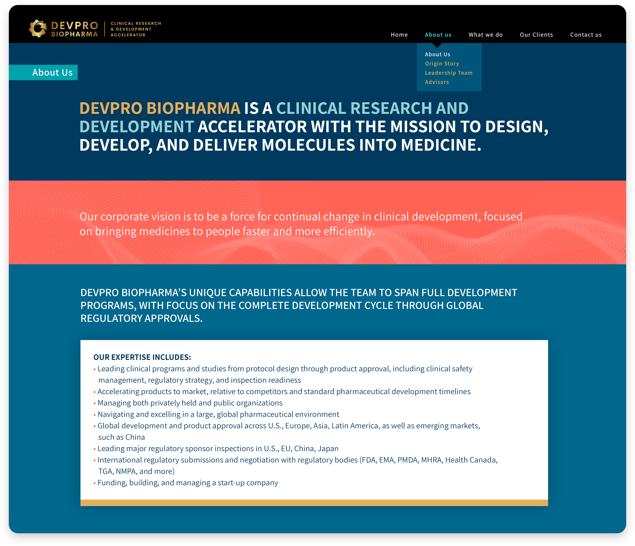The image size is (635, 546).
Task: Click the 'Clinical Research & Development Accelerator' tagline
Action: (136, 29)
